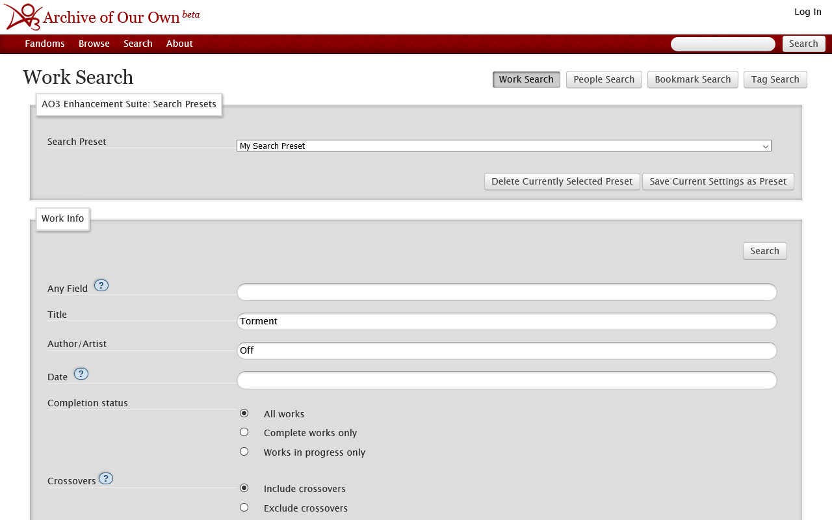
Task: Switch to People Search
Action: [x=604, y=79]
